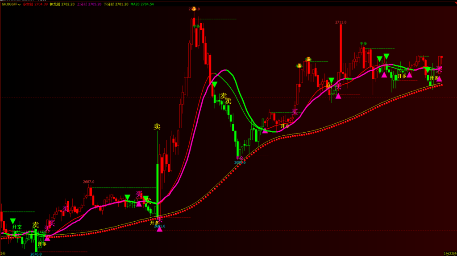Click the 2690.6 low price label
The width and height of the screenshot is (457, 256).
(240, 163)
